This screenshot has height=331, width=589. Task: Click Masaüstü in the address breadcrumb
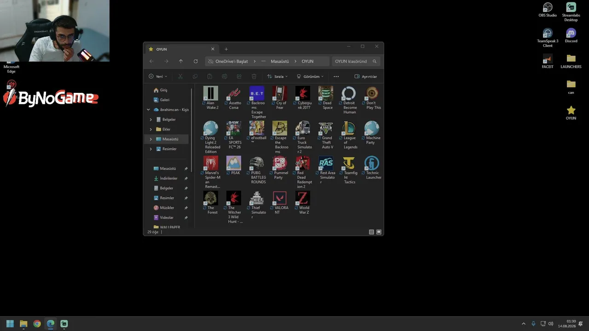click(280, 61)
